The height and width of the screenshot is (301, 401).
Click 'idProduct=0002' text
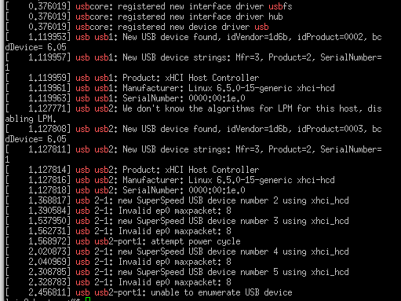(x=330, y=37)
